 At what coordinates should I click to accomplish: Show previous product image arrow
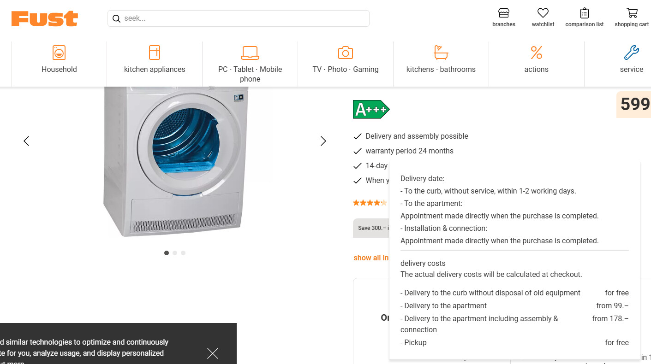point(26,141)
